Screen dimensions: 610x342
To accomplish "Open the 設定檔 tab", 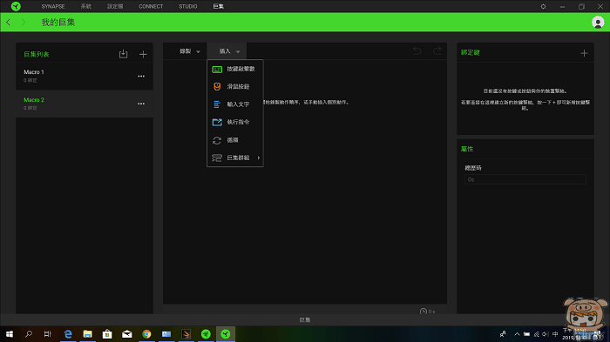I will (x=115, y=7).
